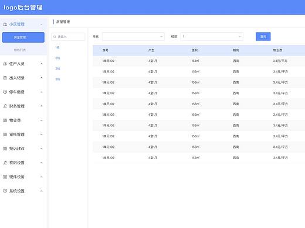Image resolution: width=305 pixels, height=228 pixels.
Task: Click the icon next to 停车缴费
Action: click(5, 92)
